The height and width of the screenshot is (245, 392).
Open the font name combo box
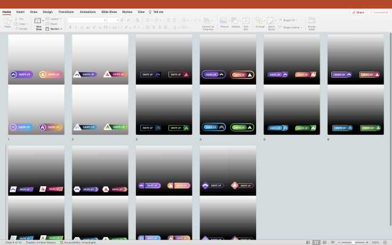pos(86,20)
